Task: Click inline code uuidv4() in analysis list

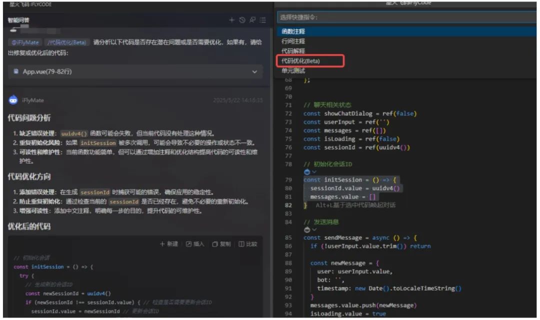Action: coord(74,133)
